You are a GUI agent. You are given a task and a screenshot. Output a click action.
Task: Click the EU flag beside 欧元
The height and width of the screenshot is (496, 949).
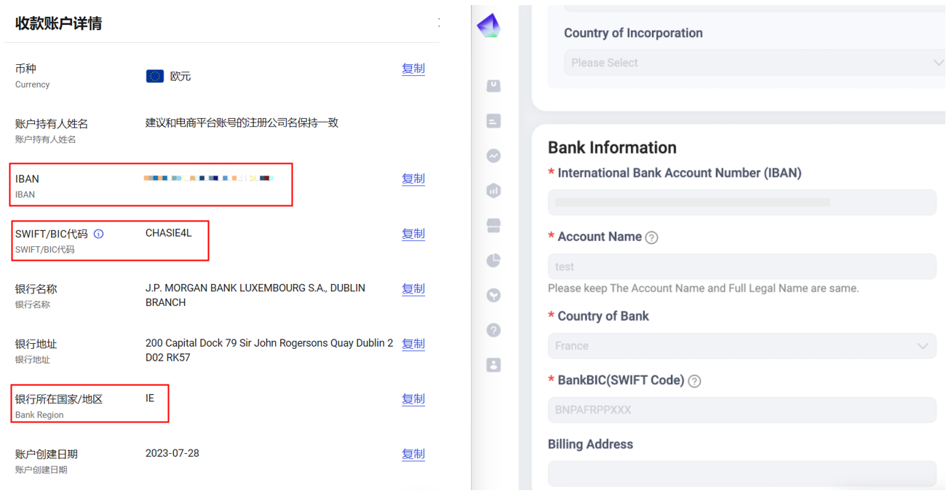(154, 75)
